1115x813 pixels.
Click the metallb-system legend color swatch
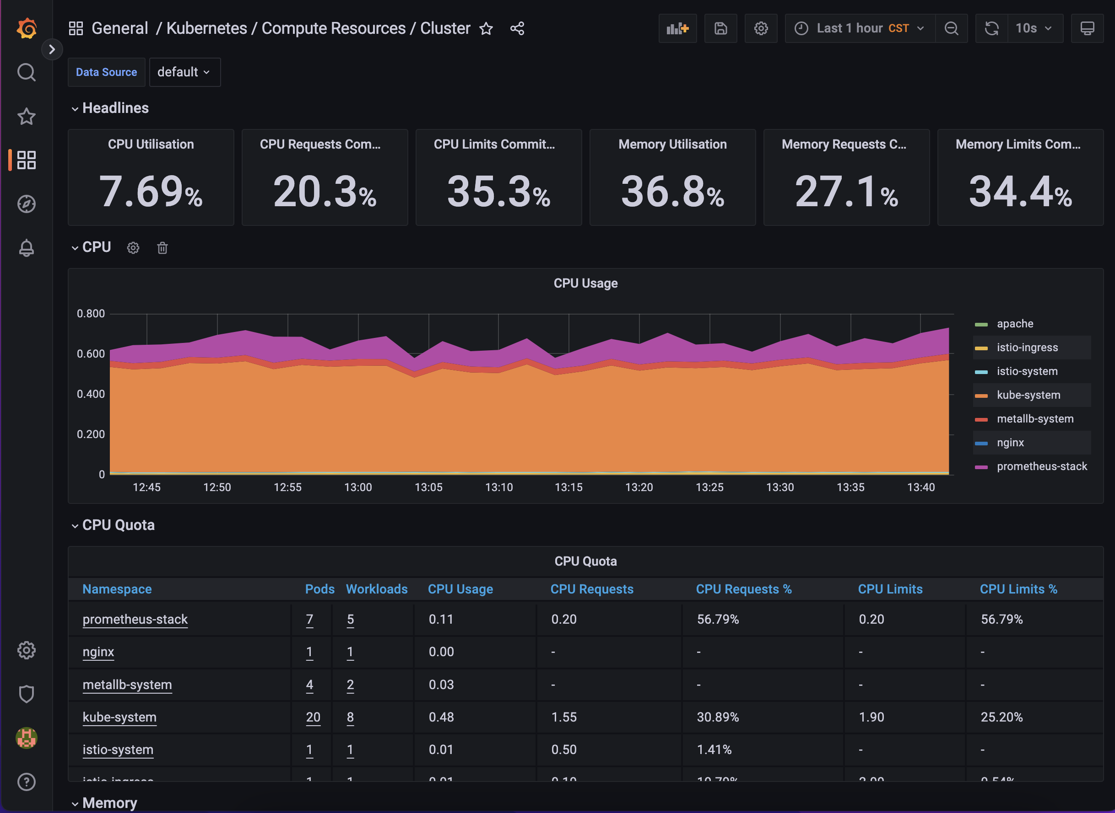point(981,419)
